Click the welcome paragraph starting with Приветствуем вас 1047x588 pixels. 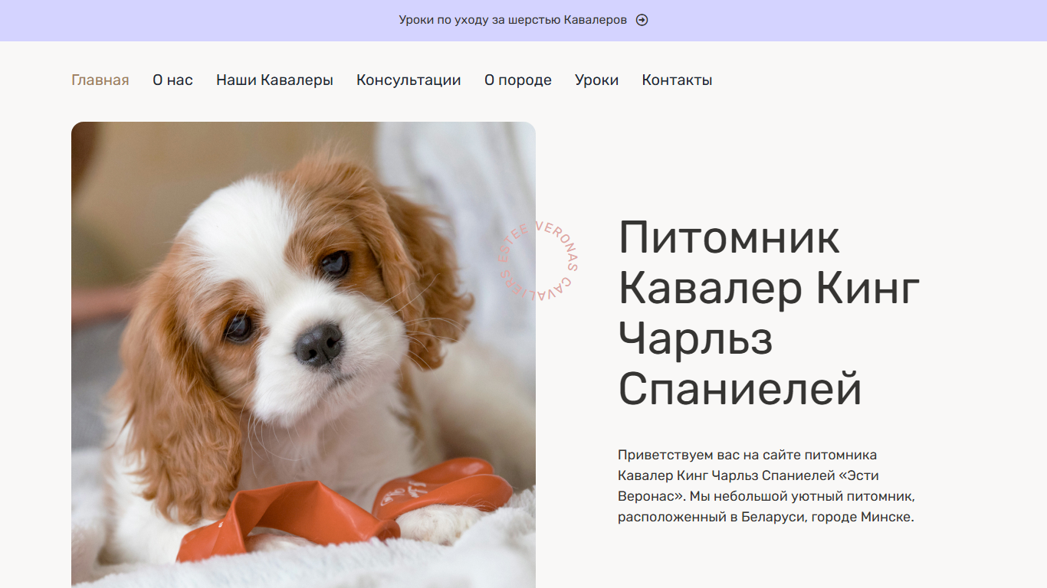766,486
